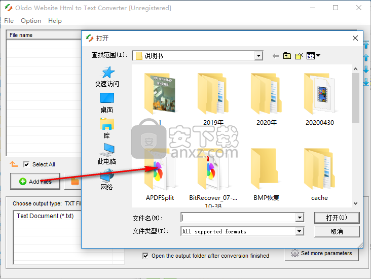The height and width of the screenshot is (279, 371).
Task: Select 网络 in the places bar
Action: pos(107,180)
